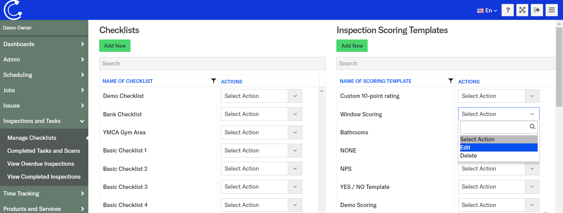
Task: Open Select Action dropdown for Custom 10-point rating
Action: pos(499,96)
